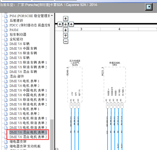Select DME V6 车辆 entry

19,44
